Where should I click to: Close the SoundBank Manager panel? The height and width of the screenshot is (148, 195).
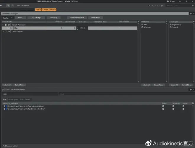coord(194,14)
